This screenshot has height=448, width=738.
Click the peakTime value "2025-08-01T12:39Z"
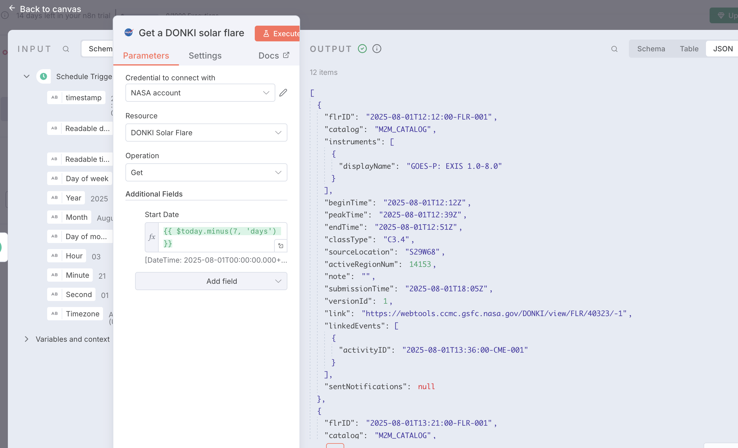(420, 215)
